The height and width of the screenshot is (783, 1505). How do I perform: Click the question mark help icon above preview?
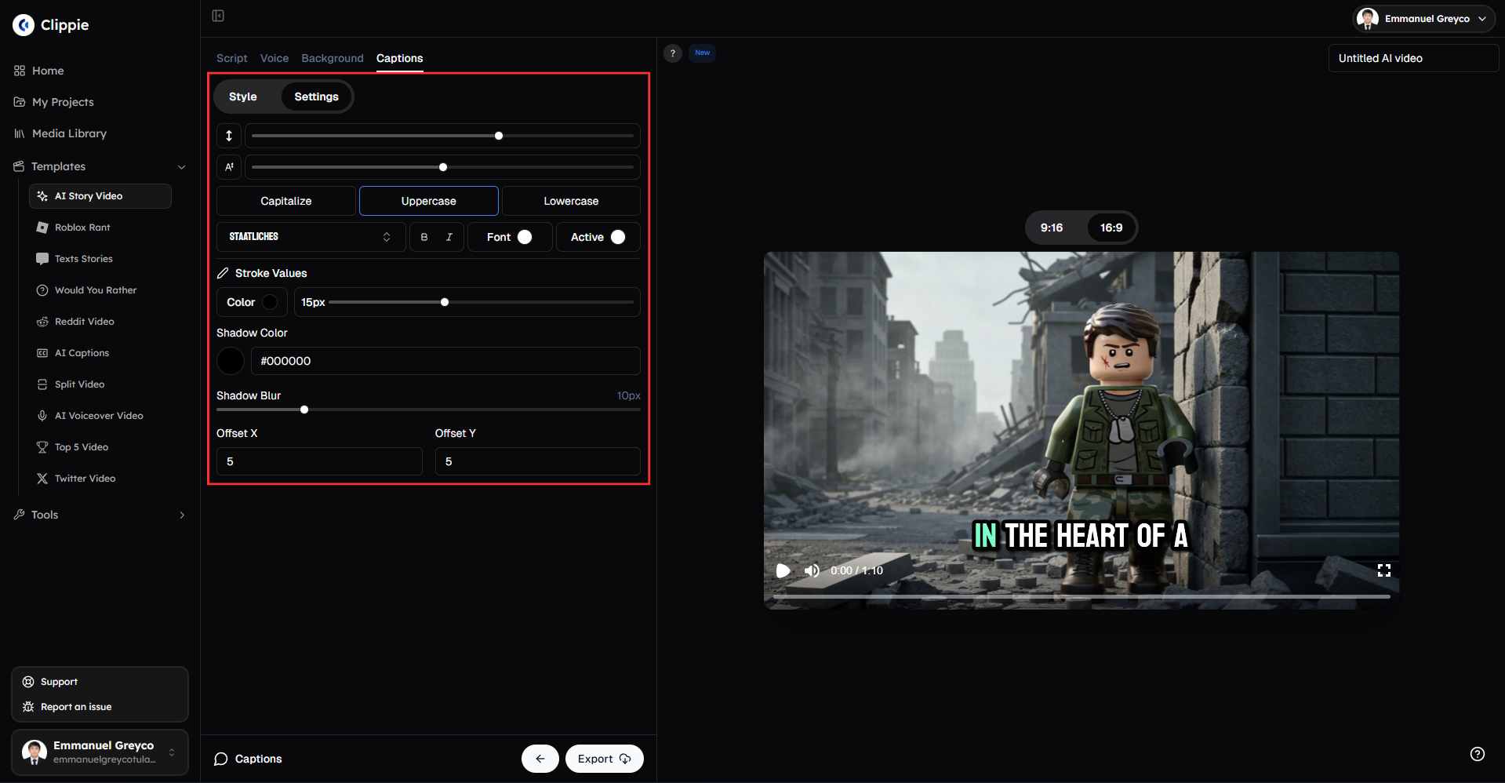pos(673,53)
